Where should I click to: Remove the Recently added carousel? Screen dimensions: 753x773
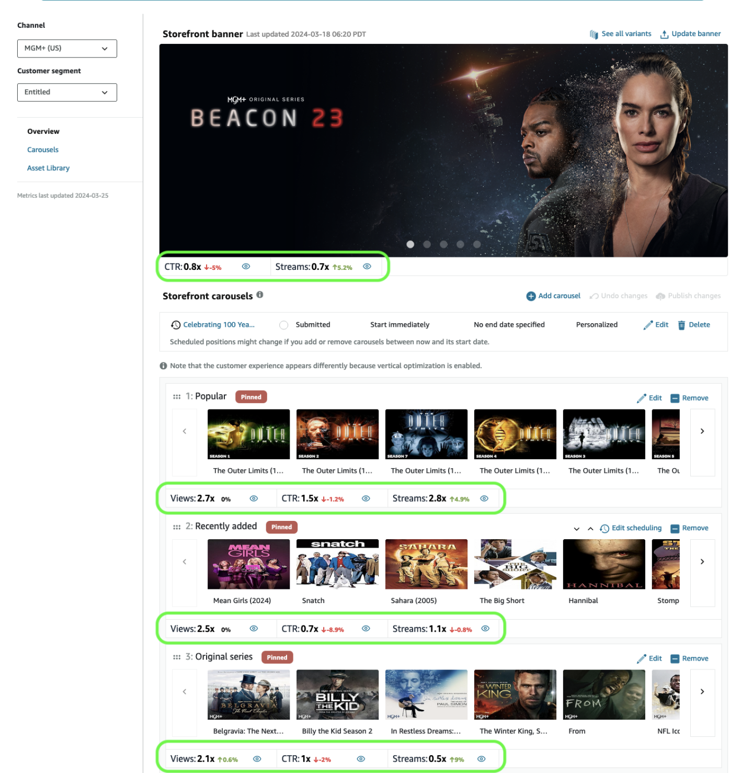[x=689, y=528]
